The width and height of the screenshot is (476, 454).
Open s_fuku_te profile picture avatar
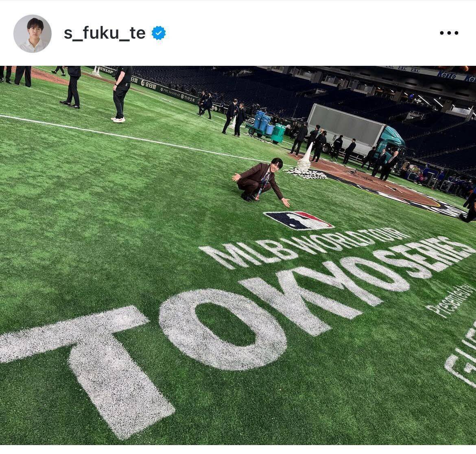click(x=33, y=34)
